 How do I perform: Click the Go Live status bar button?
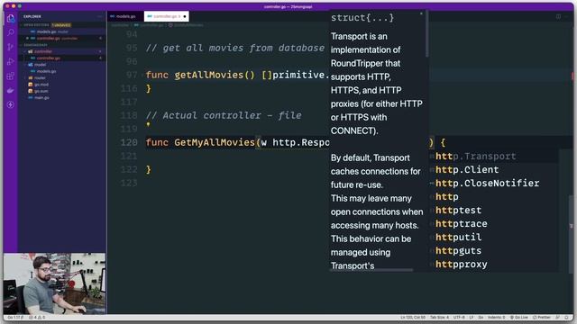click(x=519, y=318)
